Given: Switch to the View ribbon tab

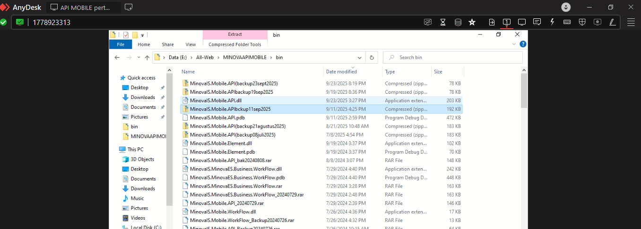Looking at the screenshot, I should (x=191, y=44).
